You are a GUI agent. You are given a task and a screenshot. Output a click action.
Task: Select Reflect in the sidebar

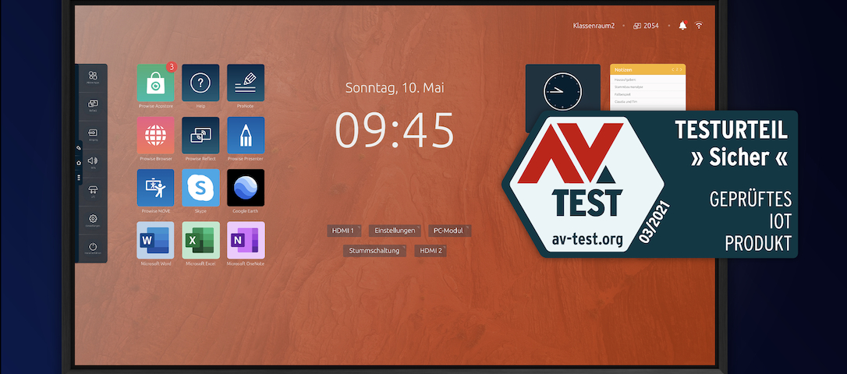click(93, 104)
